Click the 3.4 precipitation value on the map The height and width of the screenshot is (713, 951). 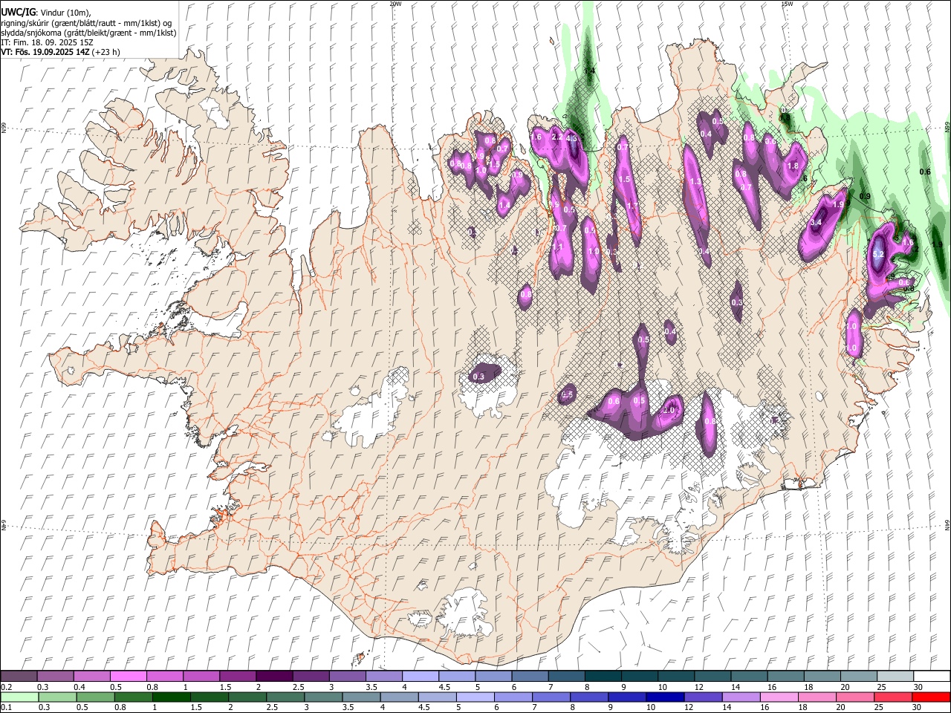coord(816,222)
